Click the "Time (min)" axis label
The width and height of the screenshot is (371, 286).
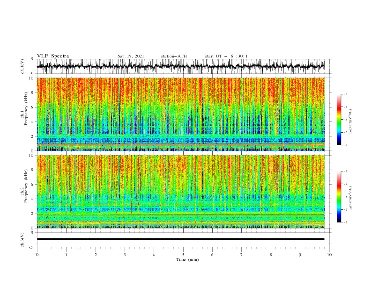pyautogui.click(x=187, y=259)
